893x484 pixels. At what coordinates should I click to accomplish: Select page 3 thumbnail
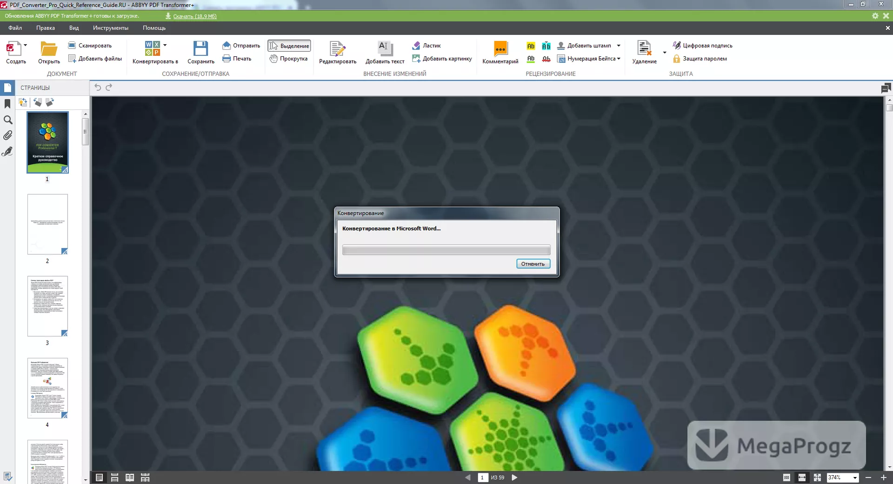click(47, 306)
